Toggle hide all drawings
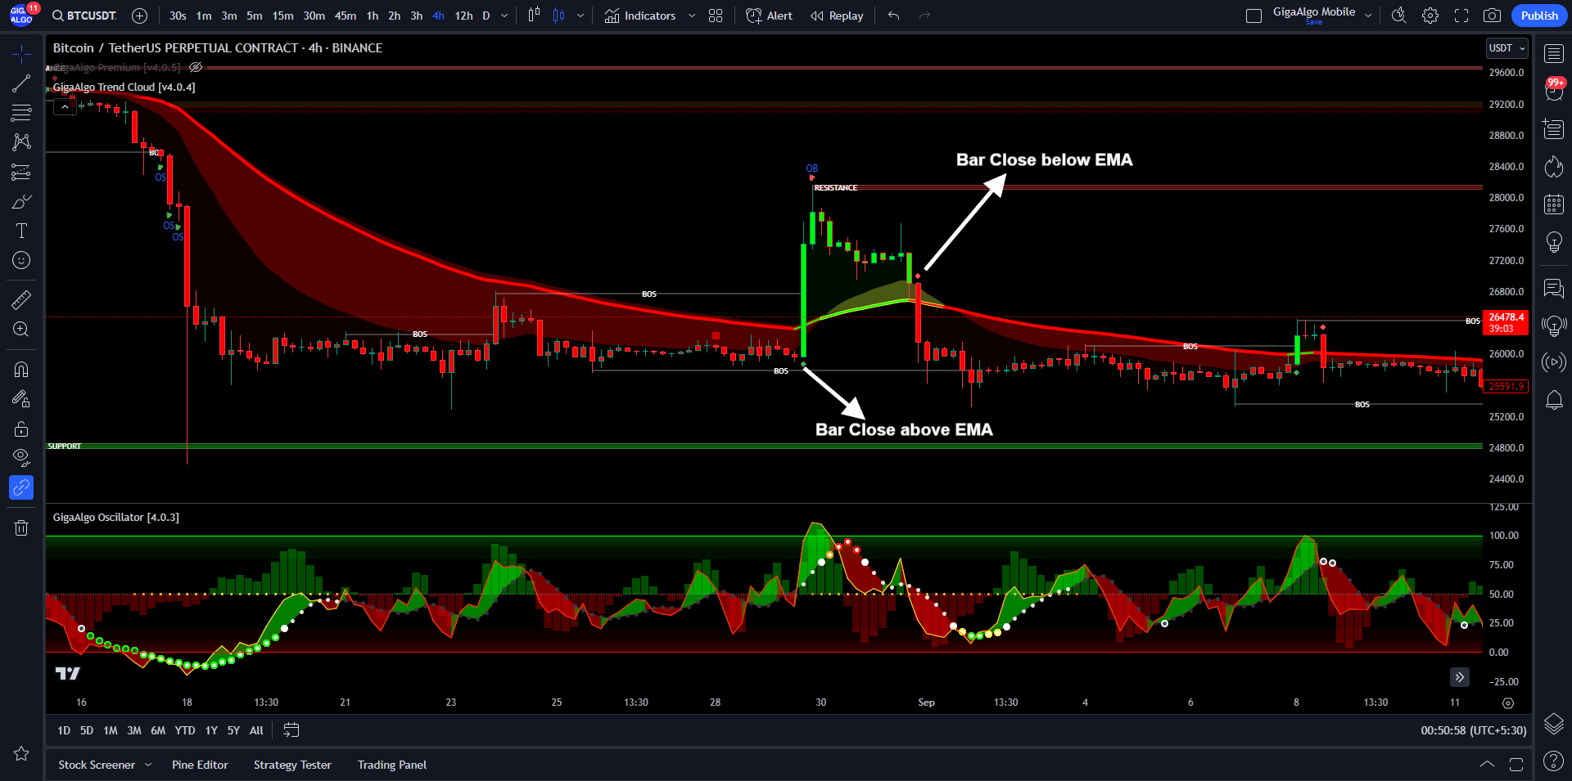Image resolution: width=1572 pixels, height=781 pixels. (x=21, y=458)
